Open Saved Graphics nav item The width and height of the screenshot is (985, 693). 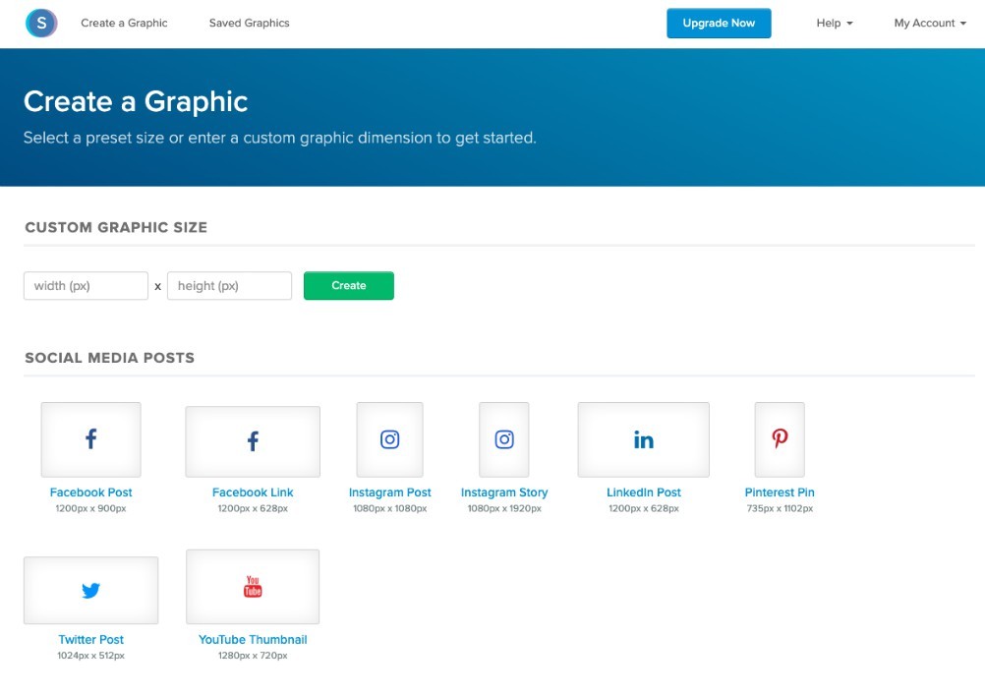click(250, 24)
